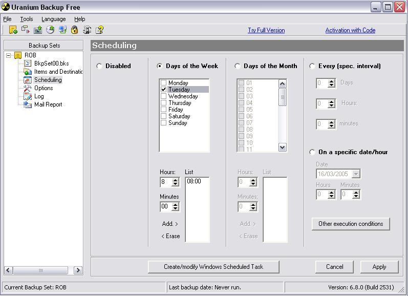The height and width of the screenshot is (296, 408).
Task: Click the ROB backup set folder icon
Action: (x=18, y=55)
